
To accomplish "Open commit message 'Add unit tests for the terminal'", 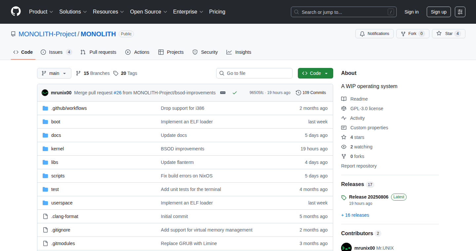I will pyautogui.click(x=191, y=189).
